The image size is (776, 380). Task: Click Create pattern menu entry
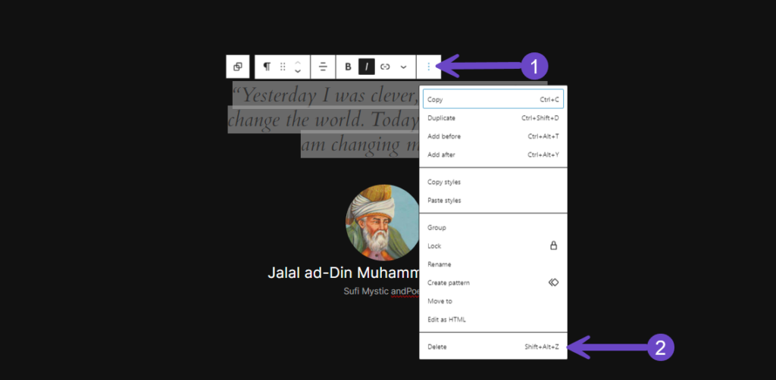[x=493, y=282]
